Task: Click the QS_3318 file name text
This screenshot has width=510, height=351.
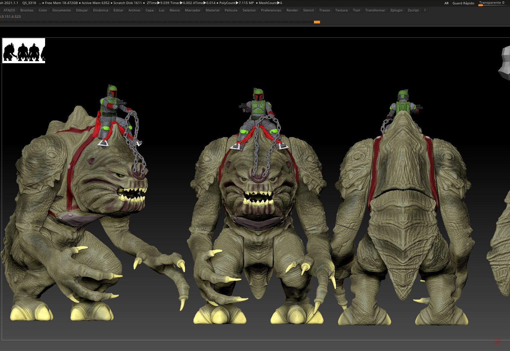Action: tap(29, 3)
